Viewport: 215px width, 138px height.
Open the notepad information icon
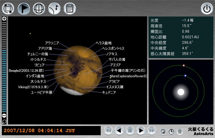point(70,9)
